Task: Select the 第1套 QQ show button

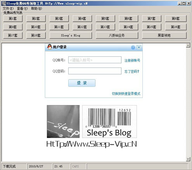Action: pos(13,19)
